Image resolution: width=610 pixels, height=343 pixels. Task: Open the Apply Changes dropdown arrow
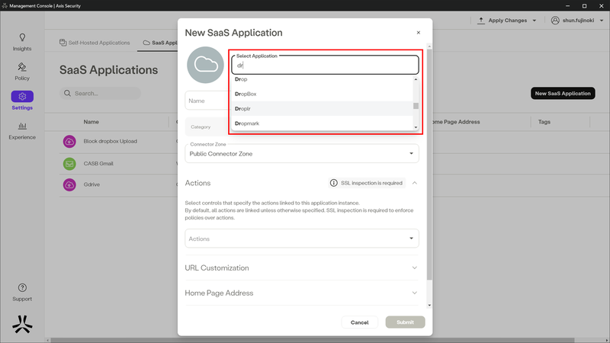pos(535,21)
